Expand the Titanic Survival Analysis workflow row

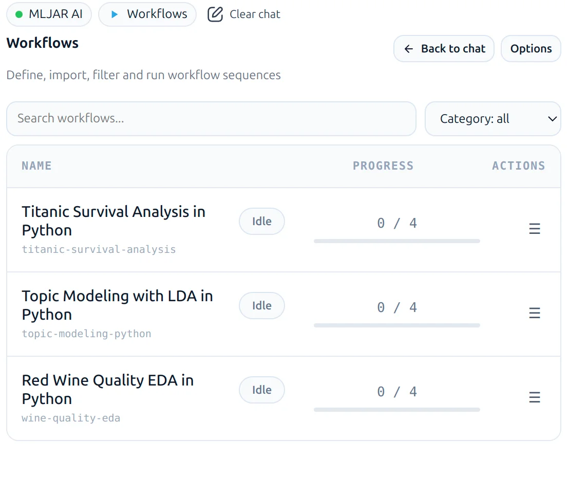(x=113, y=220)
